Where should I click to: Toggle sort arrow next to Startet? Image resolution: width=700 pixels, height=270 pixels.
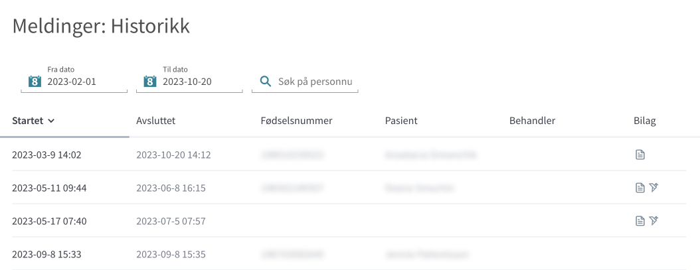pos(51,121)
